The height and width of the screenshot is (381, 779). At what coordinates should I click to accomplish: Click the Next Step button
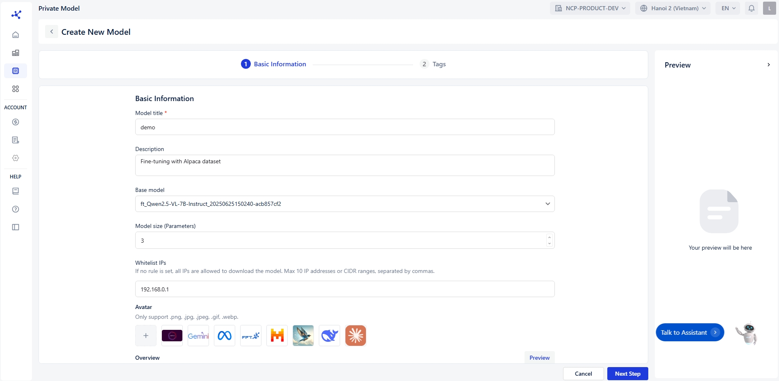pos(627,374)
